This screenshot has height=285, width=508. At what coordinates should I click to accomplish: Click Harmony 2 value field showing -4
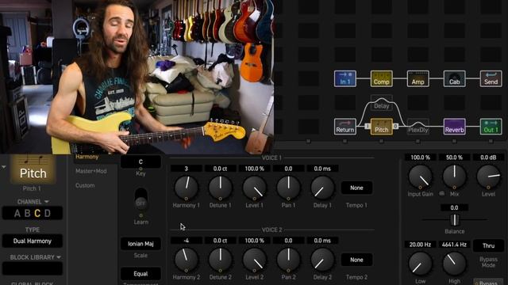tap(186, 241)
